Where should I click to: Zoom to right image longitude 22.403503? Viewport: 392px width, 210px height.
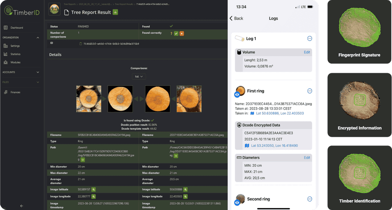(x=185, y=196)
